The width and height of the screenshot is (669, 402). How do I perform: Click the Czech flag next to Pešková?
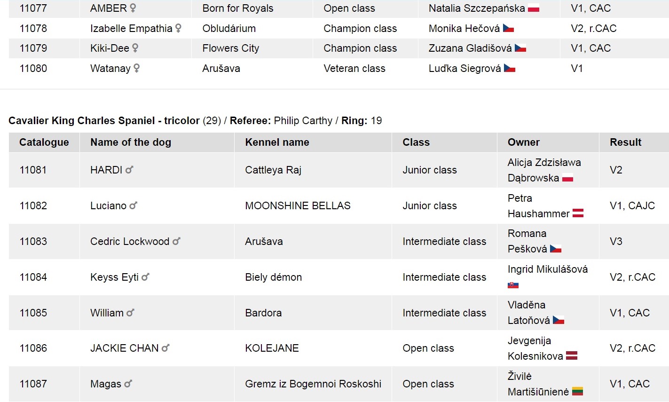pyautogui.click(x=556, y=249)
